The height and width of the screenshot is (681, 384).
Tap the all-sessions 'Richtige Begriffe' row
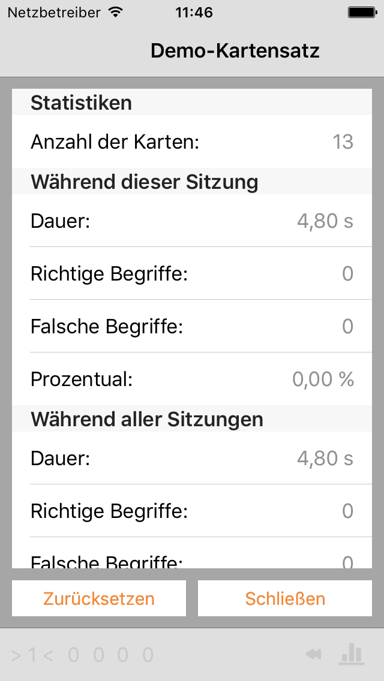192,510
